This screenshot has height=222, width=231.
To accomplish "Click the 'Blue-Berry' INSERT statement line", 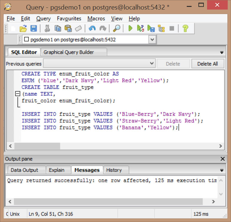I will click(111, 114).
